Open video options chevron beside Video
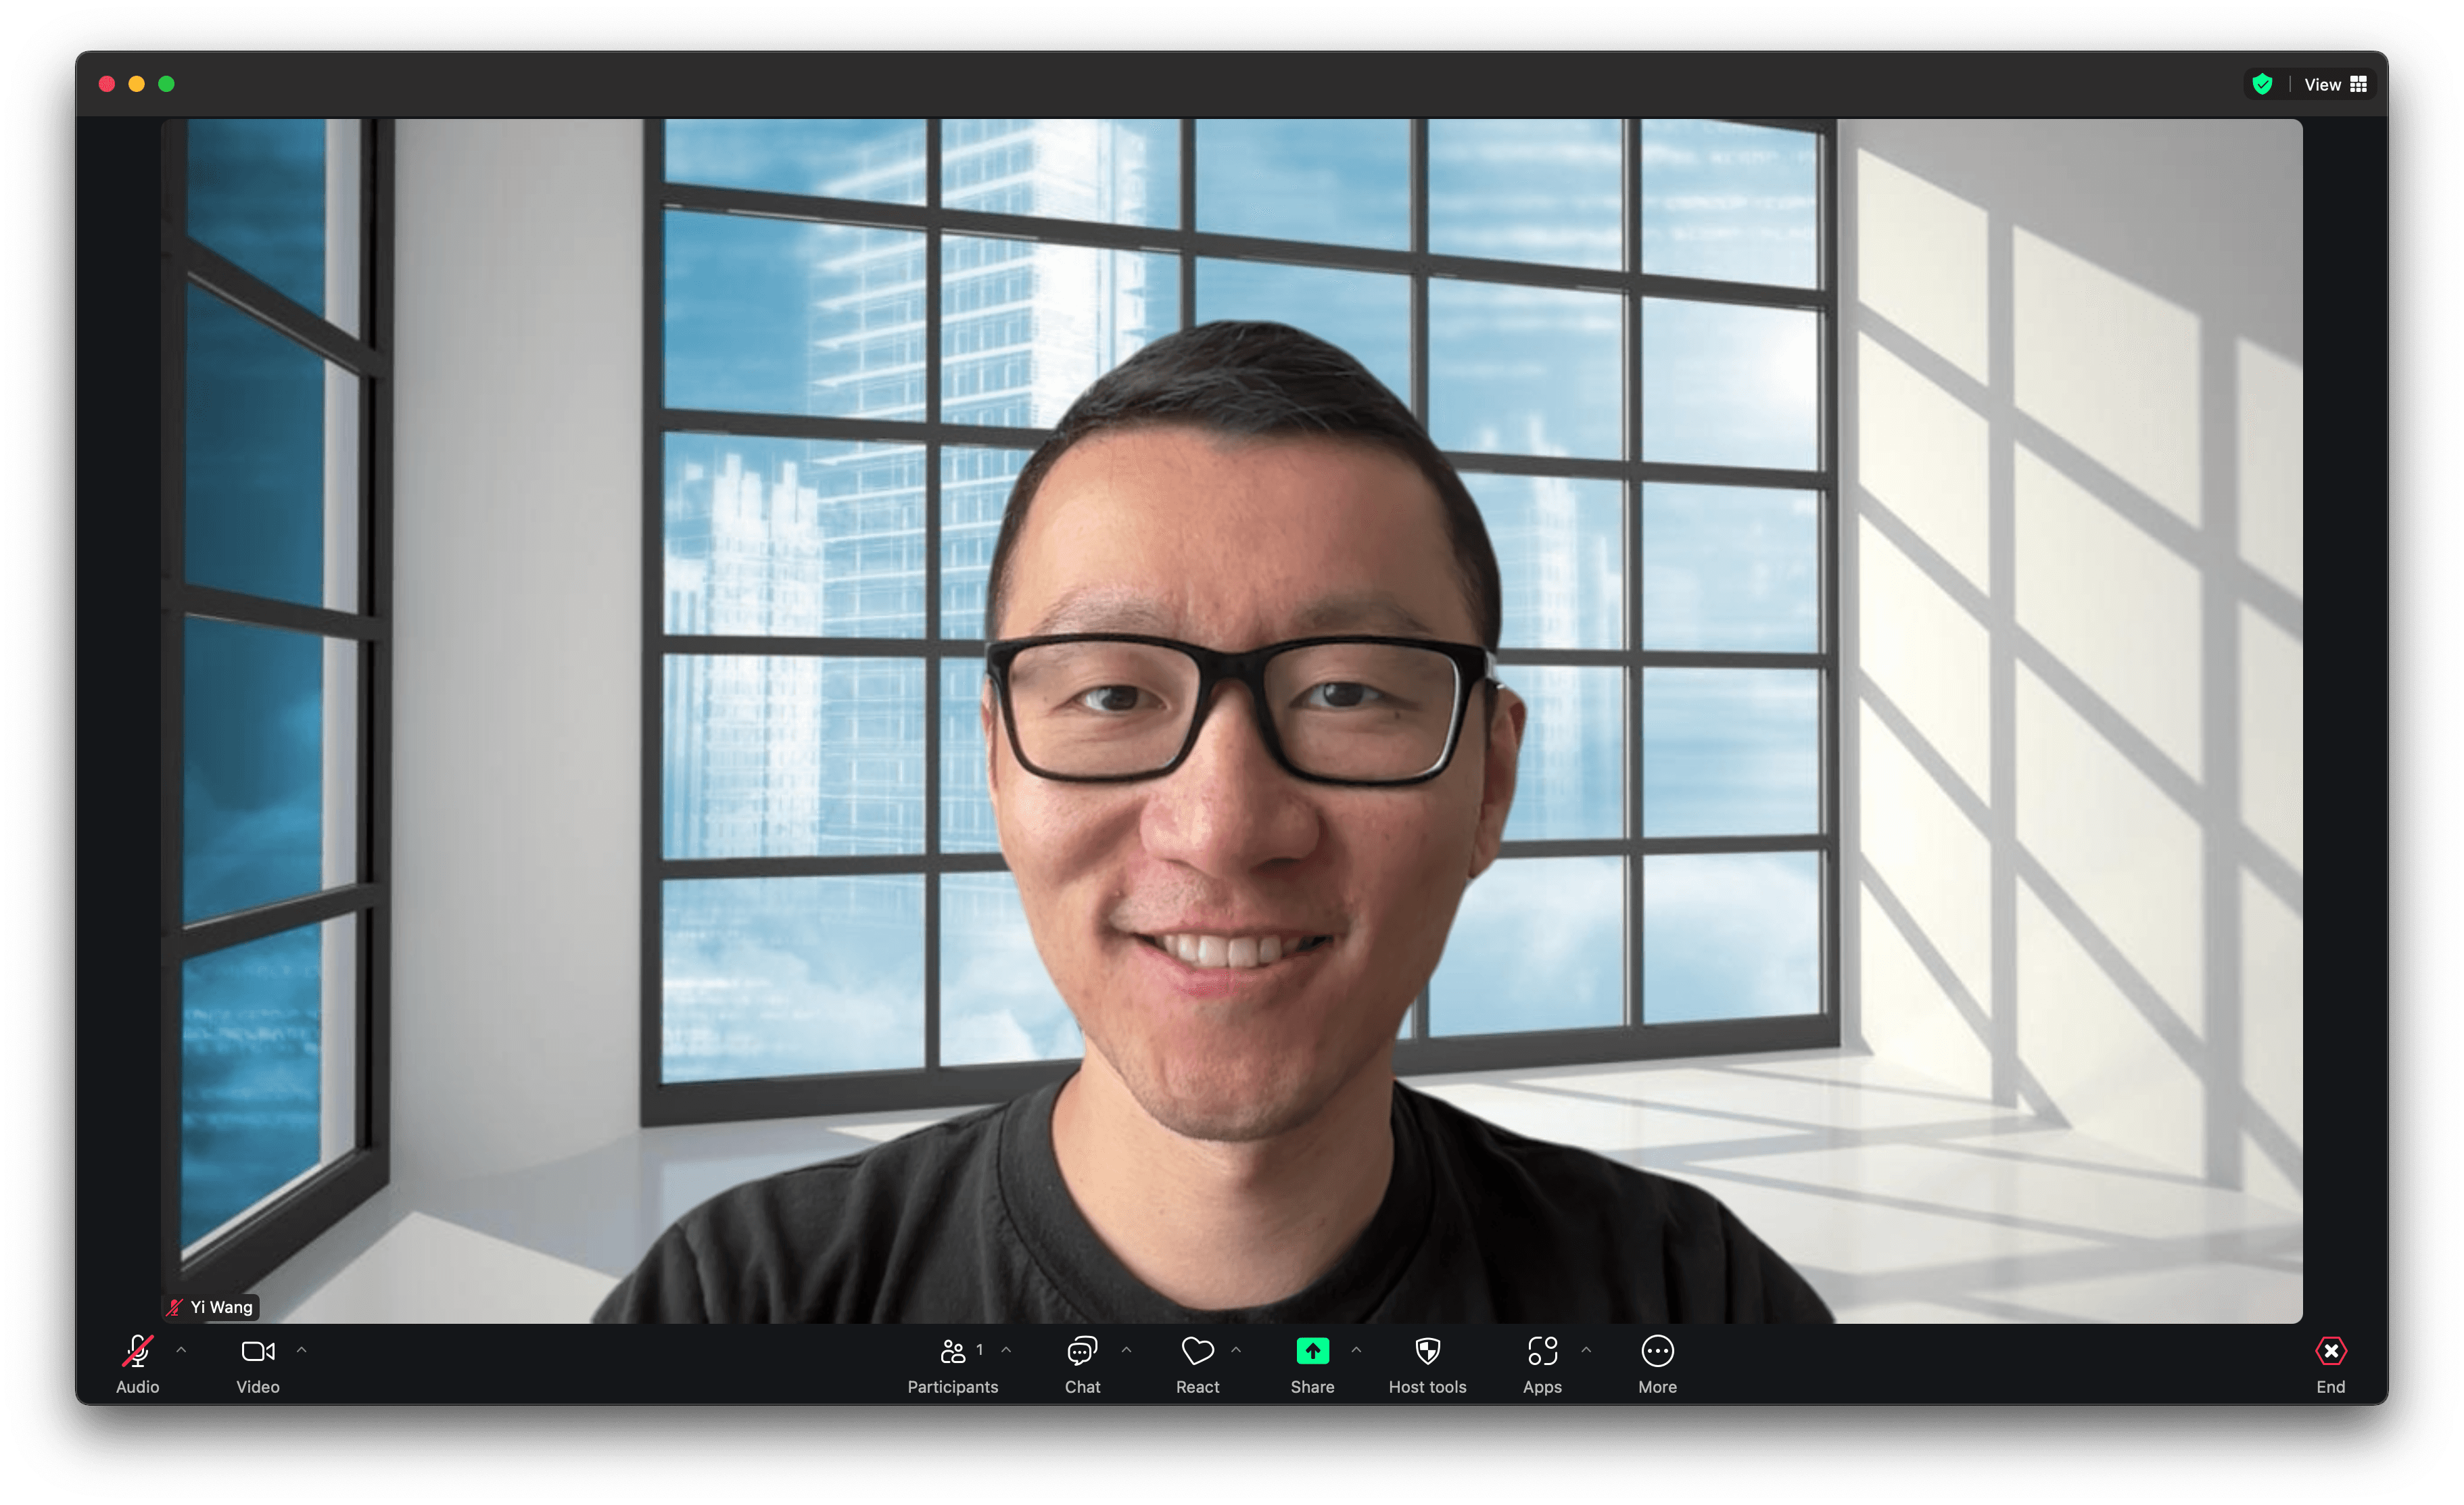The height and width of the screenshot is (1505, 2464). [301, 1350]
